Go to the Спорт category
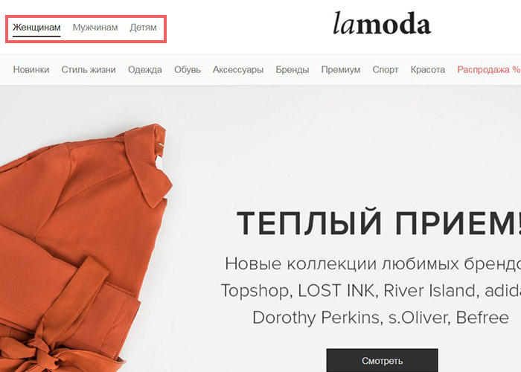This screenshot has width=521, height=372. (386, 70)
